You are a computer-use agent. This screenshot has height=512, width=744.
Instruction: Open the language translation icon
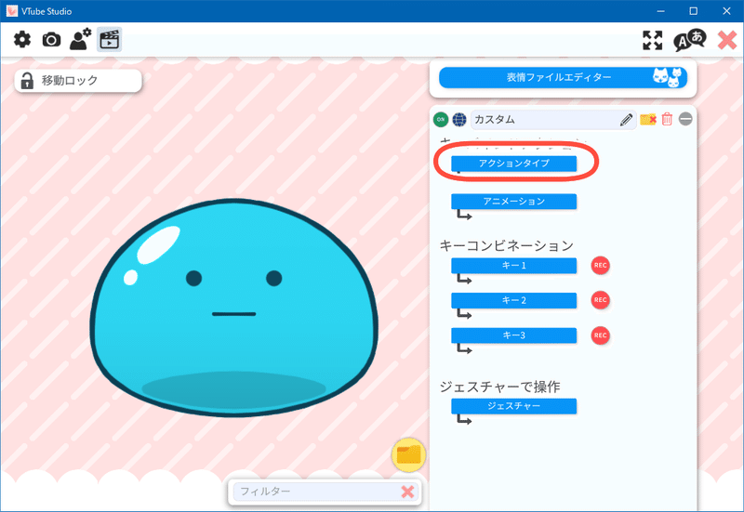coord(689,40)
